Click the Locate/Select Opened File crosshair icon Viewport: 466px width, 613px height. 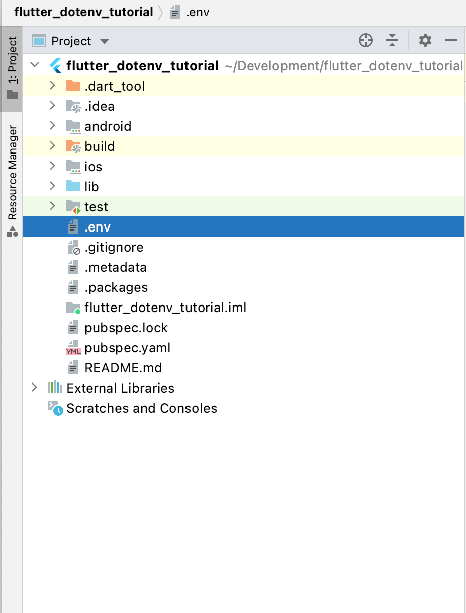tap(366, 41)
